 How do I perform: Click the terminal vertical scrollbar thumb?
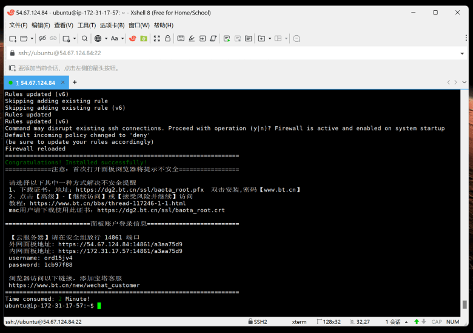point(465,304)
